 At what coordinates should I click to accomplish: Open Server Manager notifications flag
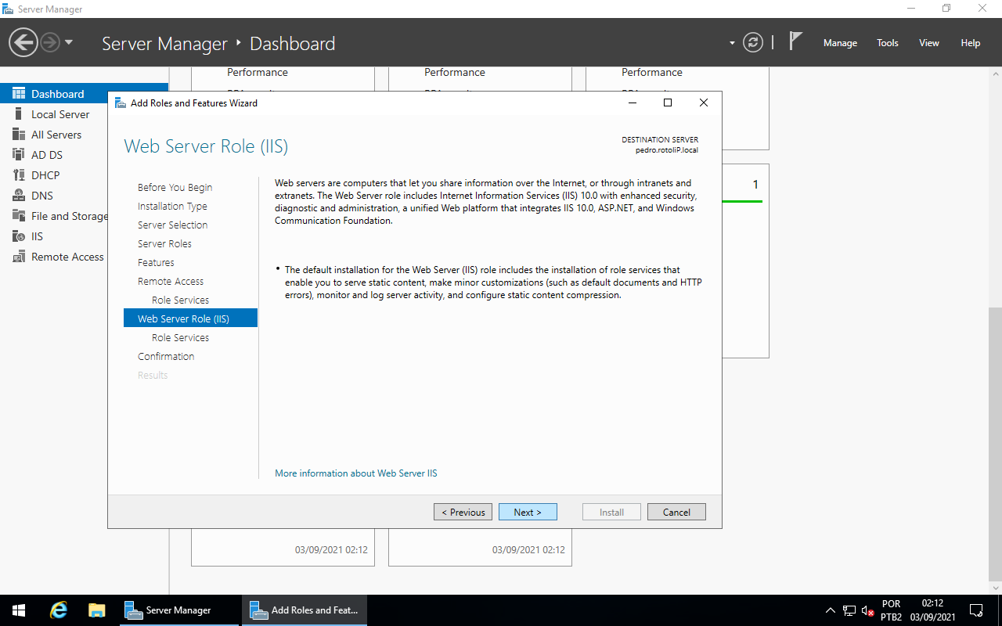click(794, 41)
